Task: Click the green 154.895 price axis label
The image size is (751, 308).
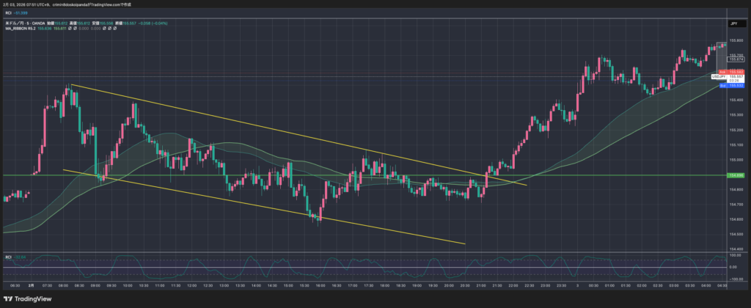Action: [x=734, y=175]
